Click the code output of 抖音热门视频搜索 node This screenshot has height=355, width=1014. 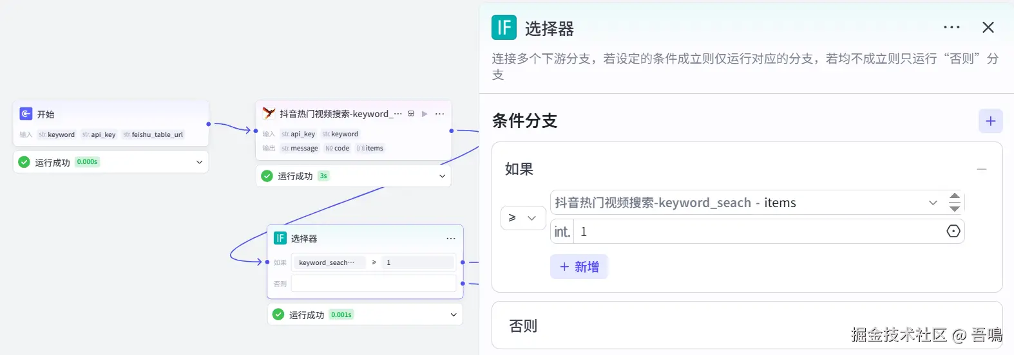338,148
